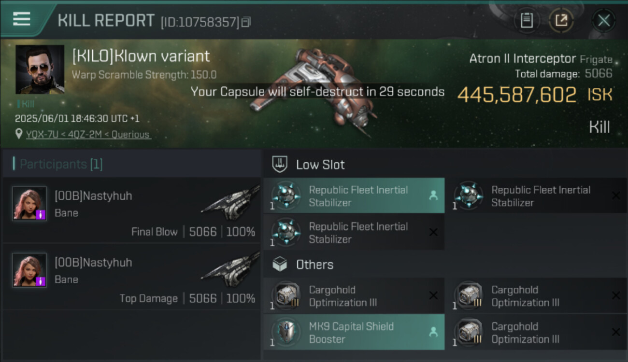Image resolution: width=628 pixels, height=362 pixels.
Task: Click the Low Slot section icon
Action: click(280, 165)
